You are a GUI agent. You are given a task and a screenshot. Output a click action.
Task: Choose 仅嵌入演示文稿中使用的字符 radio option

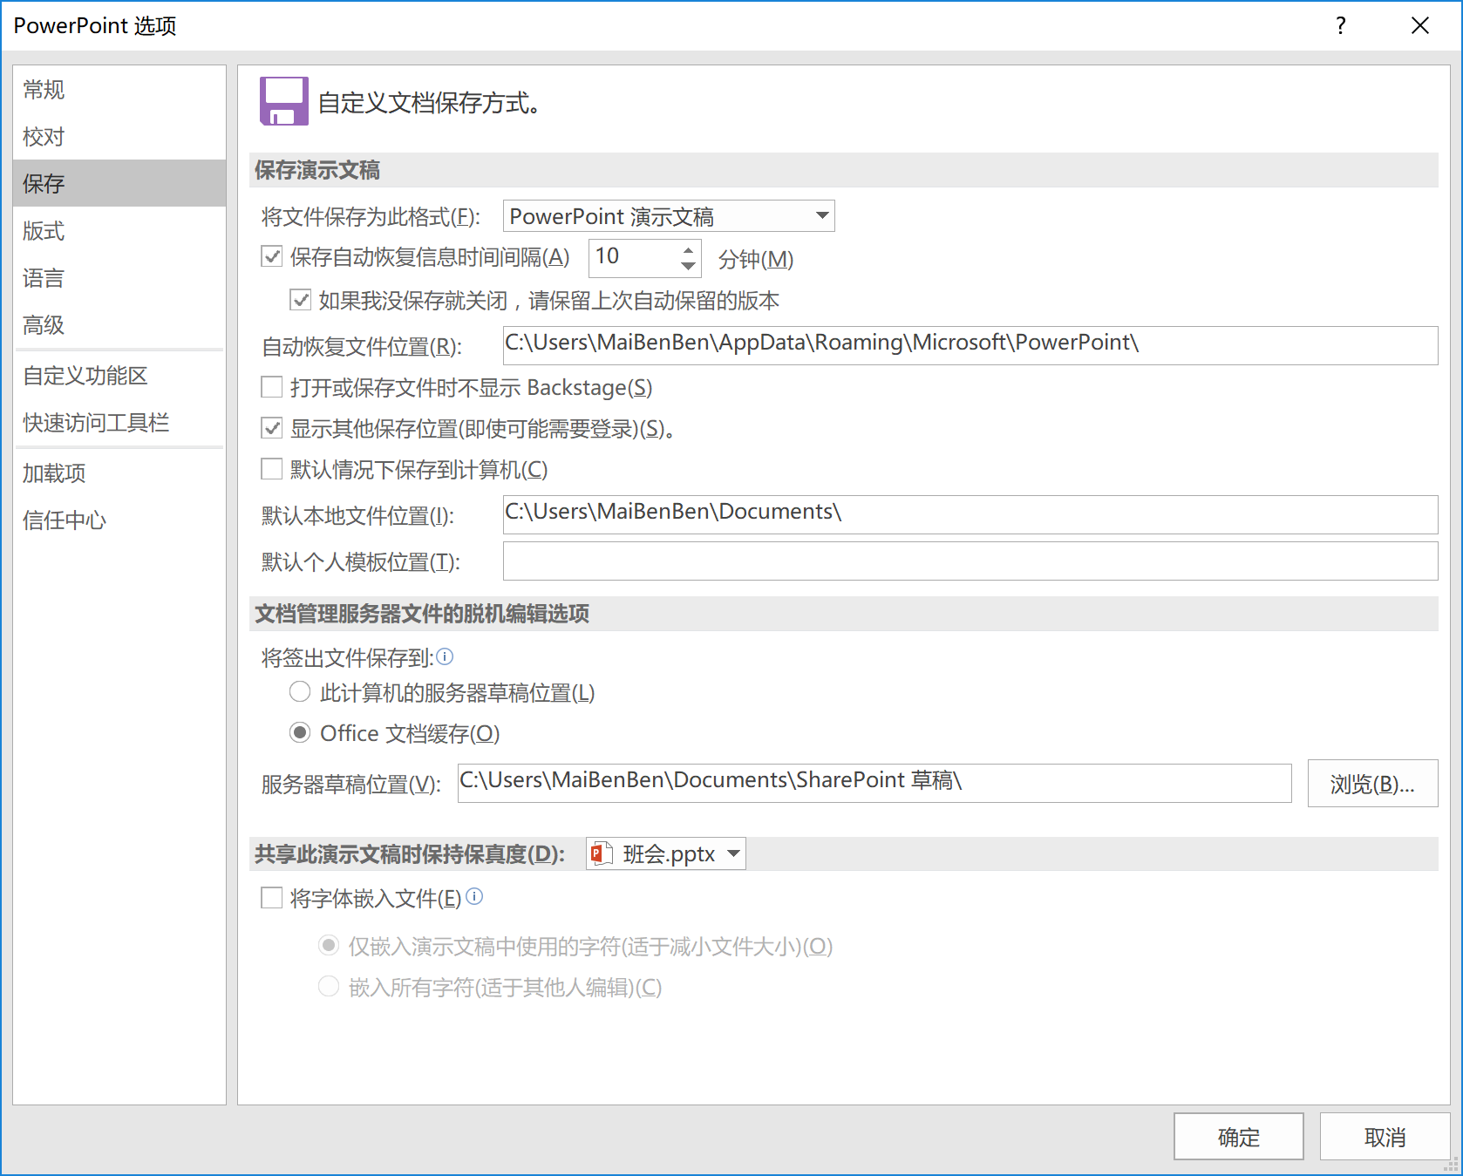(329, 945)
